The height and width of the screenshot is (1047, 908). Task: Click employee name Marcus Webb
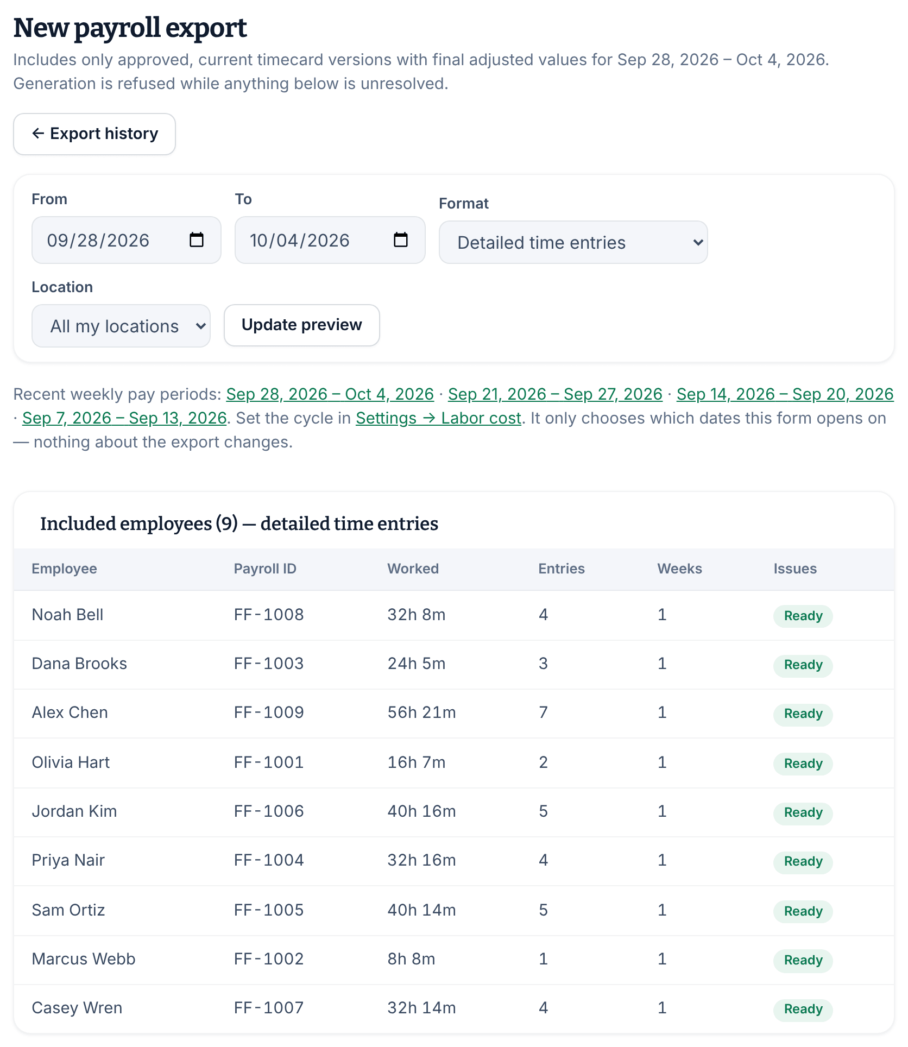coord(84,959)
